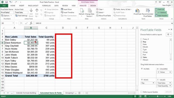Screen dimensions: 174x98
Task: Click the select-all corner of the grid
Action: pyautogui.click(x=3, y=28)
